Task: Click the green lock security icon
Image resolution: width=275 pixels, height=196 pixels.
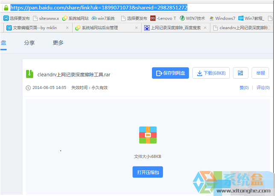Action: click(6, 8)
